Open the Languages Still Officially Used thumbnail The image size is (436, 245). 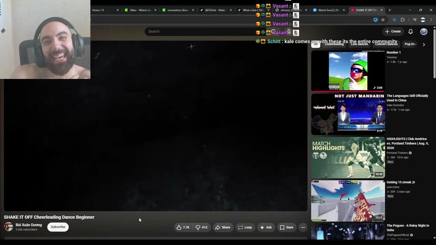click(x=348, y=114)
